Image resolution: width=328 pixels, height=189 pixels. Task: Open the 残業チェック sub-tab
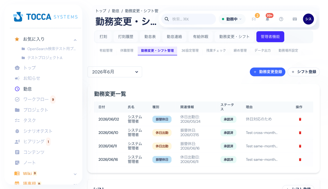tap(216, 51)
